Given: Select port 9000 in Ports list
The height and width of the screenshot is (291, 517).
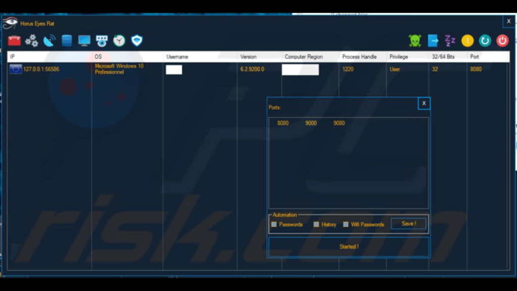Looking at the screenshot, I should [x=311, y=123].
